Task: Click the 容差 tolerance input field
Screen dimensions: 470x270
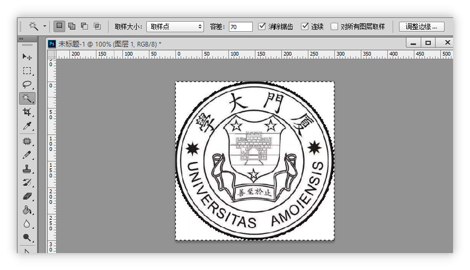Action: (241, 26)
